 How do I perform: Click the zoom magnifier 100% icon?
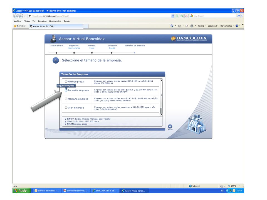[x=229, y=186]
